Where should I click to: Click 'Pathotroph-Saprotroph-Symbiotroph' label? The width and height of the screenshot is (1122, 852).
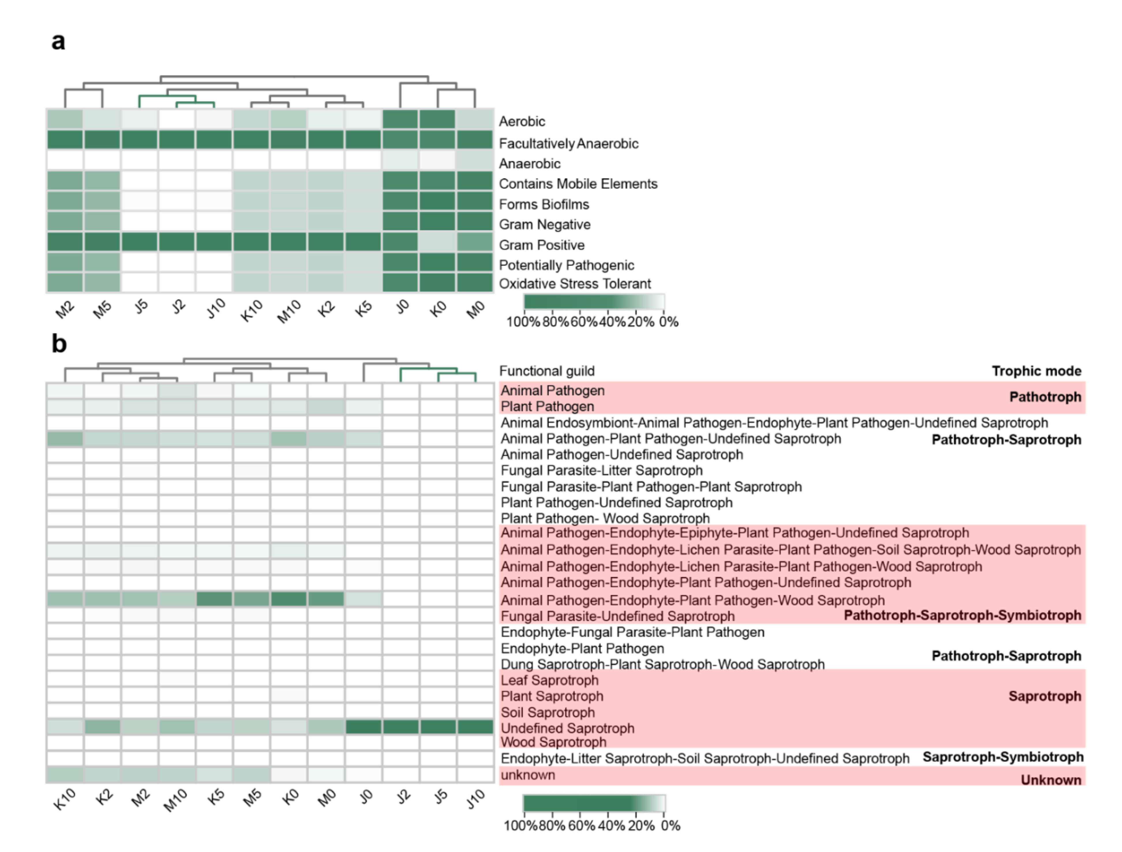(x=962, y=615)
